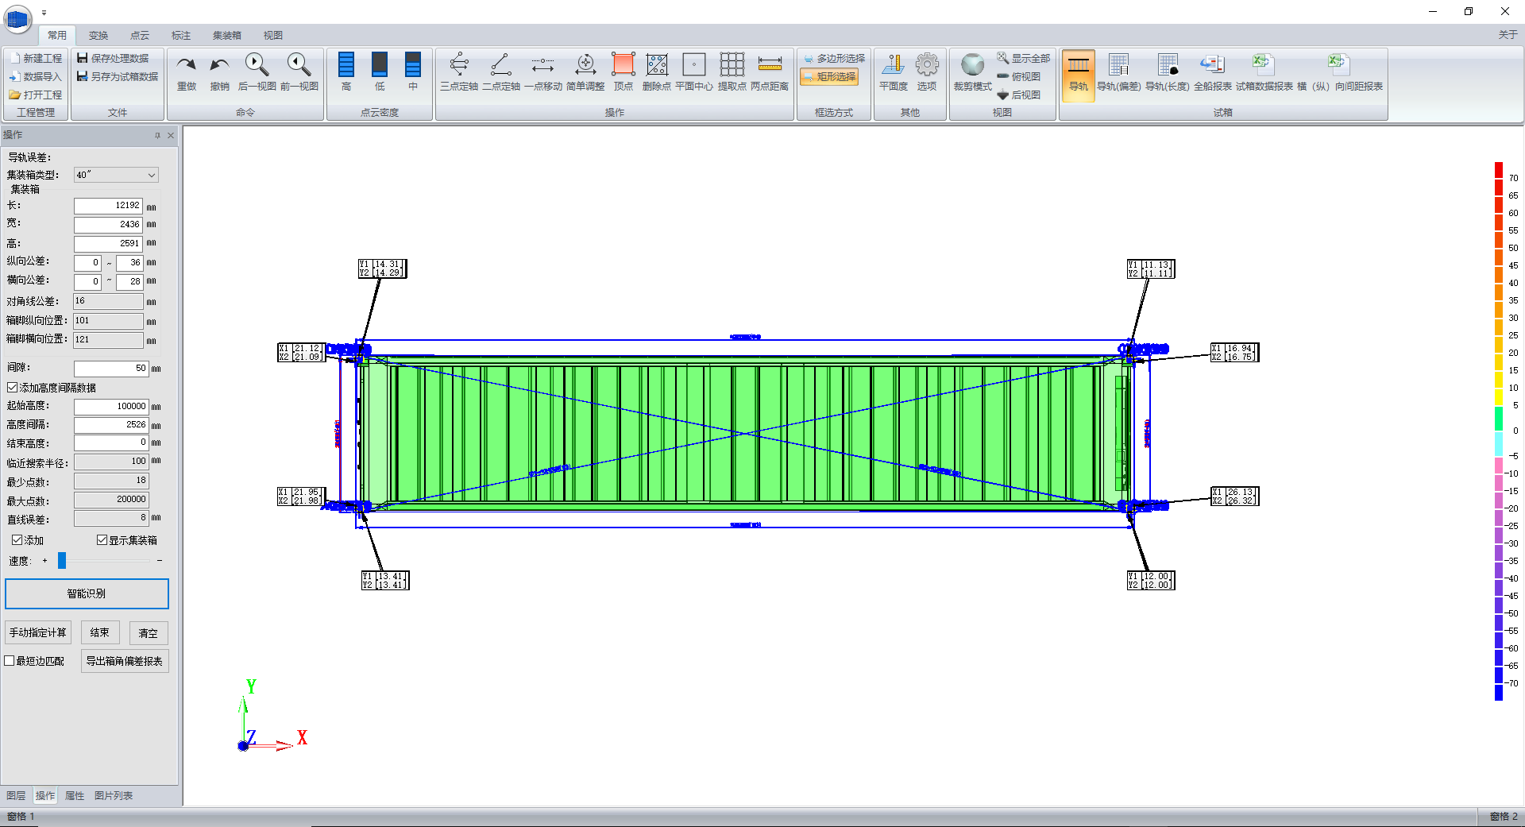Click the 智能识别 button

coord(87,593)
